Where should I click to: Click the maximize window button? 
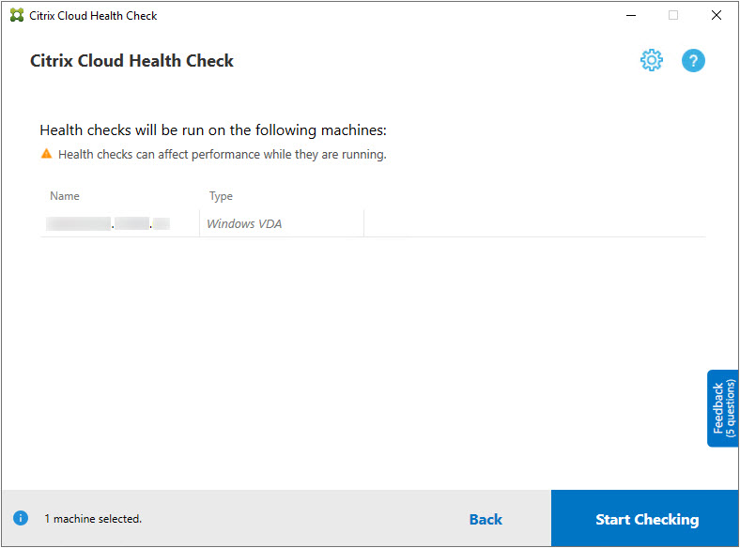[x=673, y=15]
